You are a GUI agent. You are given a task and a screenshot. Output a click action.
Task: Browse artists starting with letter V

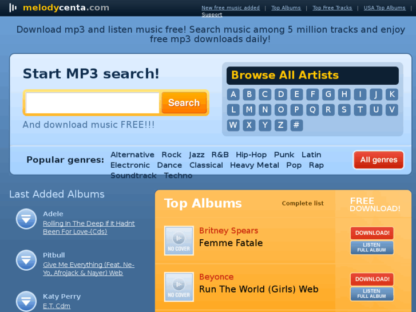click(x=392, y=110)
